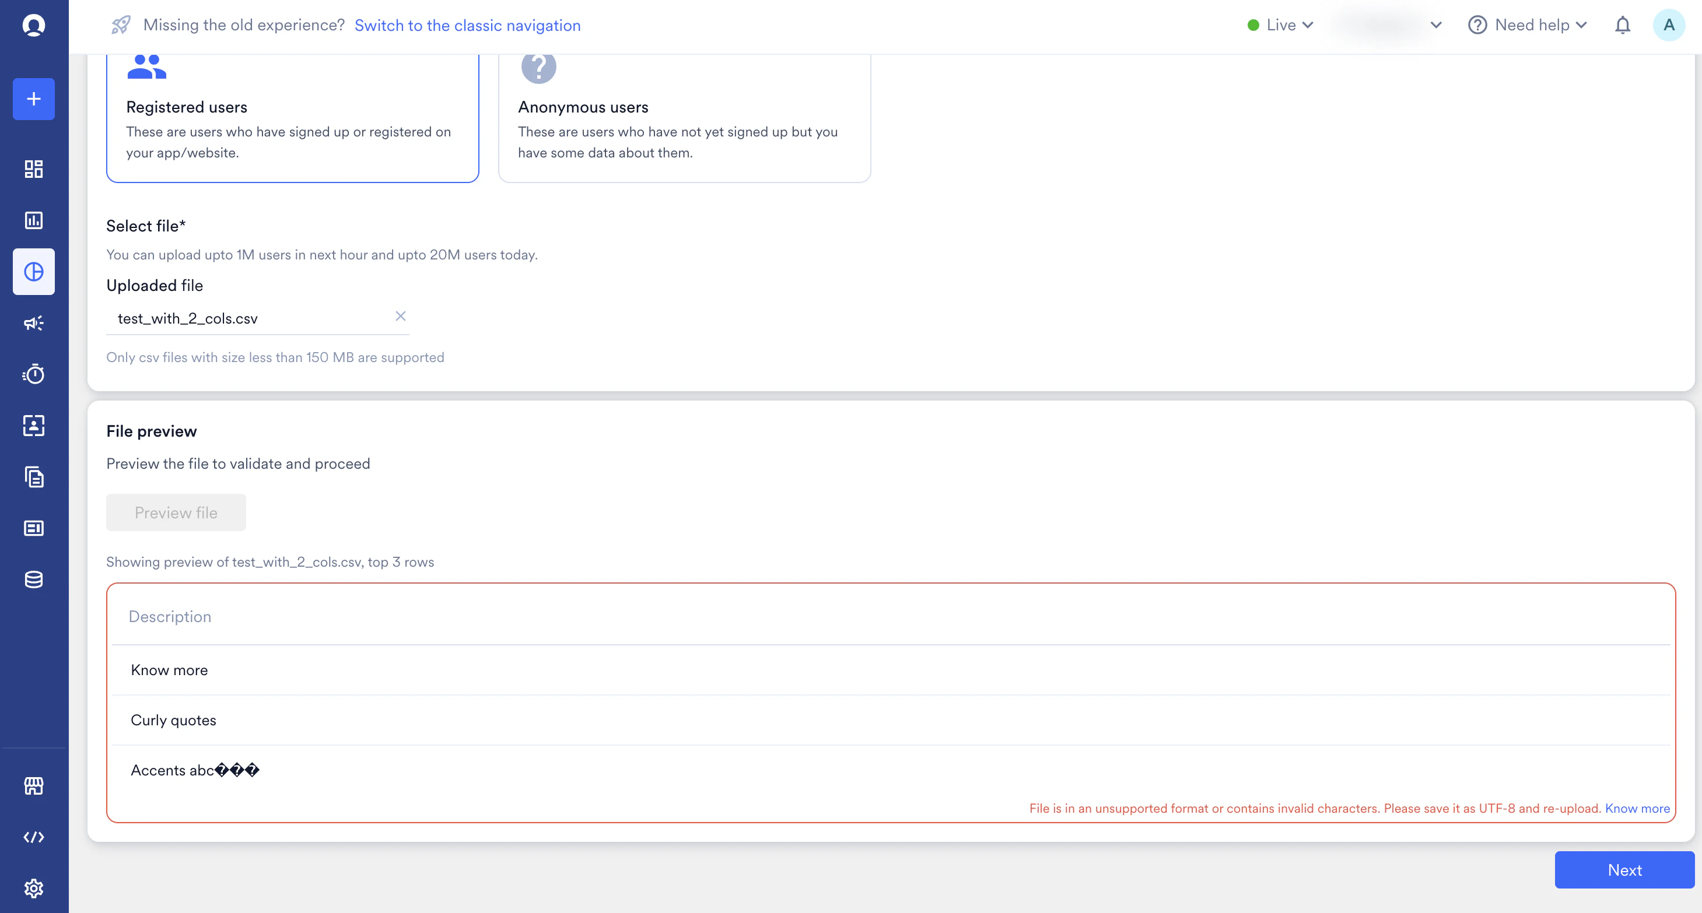Viewport: 1702px width, 913px height.
Task: Expand the blurred workspace selector dropdown
Action: pos(1388,25)
